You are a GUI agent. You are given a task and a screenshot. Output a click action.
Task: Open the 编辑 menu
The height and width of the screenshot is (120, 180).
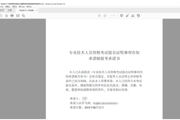pyautogui.click(x=8, y=7)
